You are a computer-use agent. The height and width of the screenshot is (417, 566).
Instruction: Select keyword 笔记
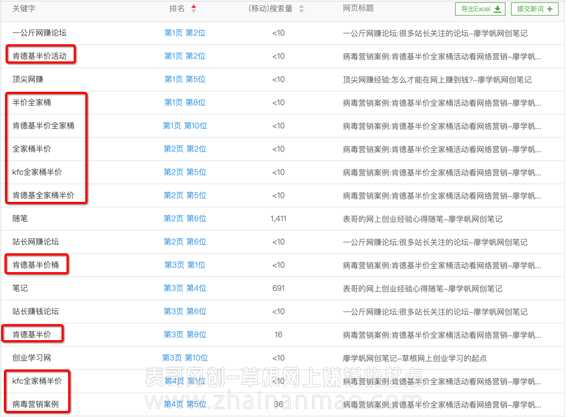20,288
